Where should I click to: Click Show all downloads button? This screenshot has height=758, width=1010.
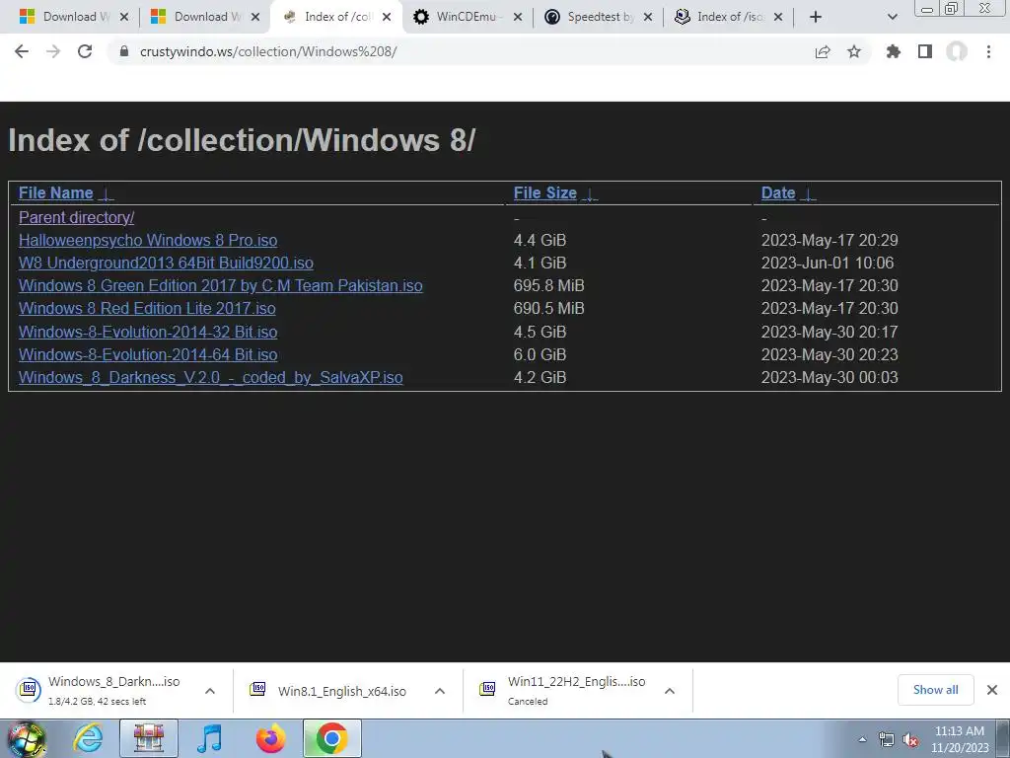point(936,690)
